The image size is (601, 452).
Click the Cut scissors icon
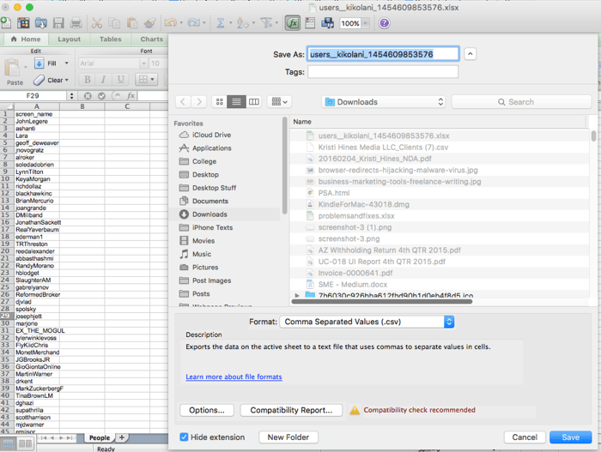[x=96, y=23]
